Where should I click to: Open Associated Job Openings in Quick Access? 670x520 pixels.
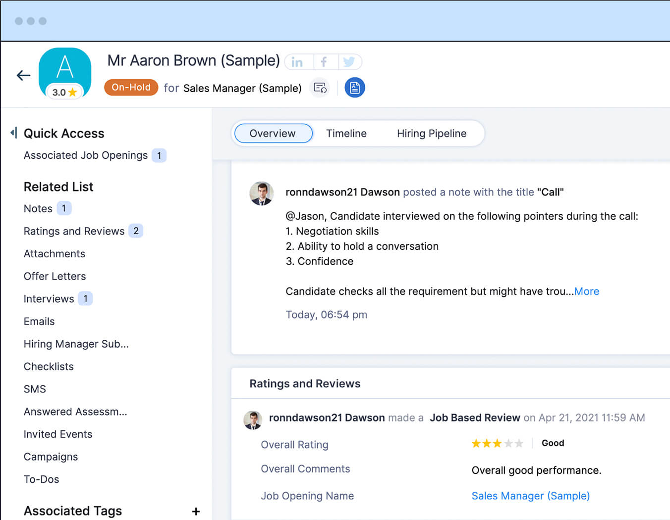click(x=86, y=155)
